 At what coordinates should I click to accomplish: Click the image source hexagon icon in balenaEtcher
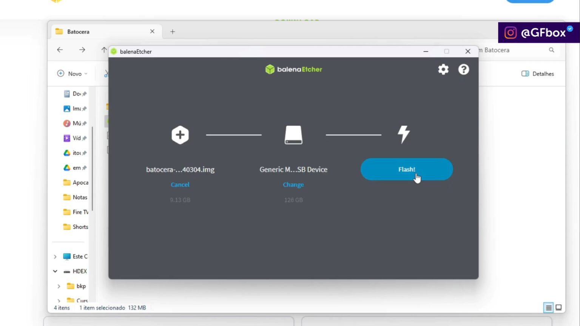coord(180,135)
